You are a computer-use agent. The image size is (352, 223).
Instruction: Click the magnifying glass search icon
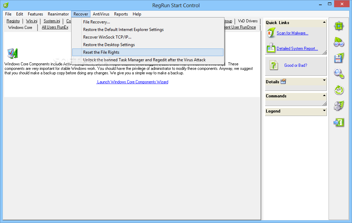pyautogui.click(x=339, y=74)
